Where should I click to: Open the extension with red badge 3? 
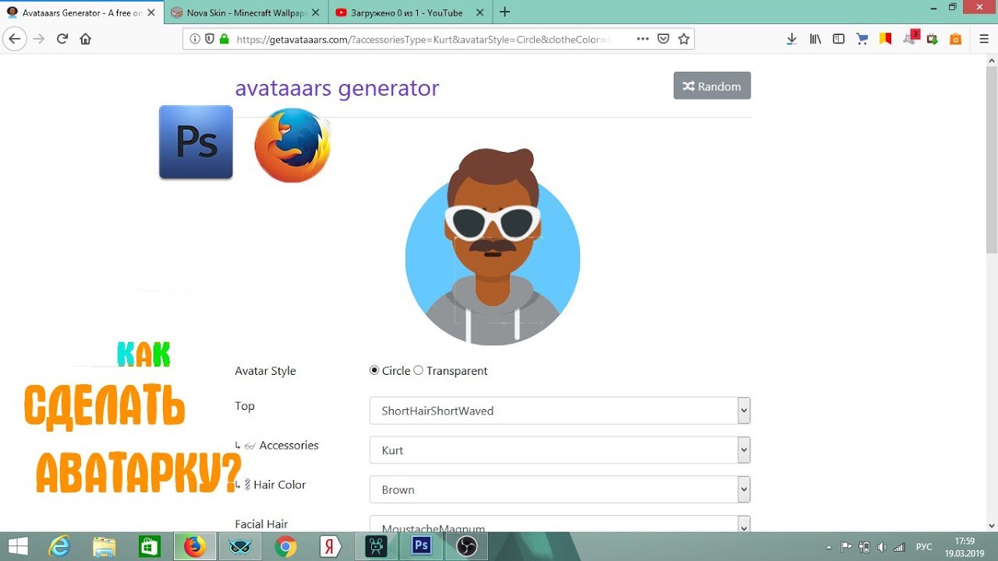pos(910,38)
